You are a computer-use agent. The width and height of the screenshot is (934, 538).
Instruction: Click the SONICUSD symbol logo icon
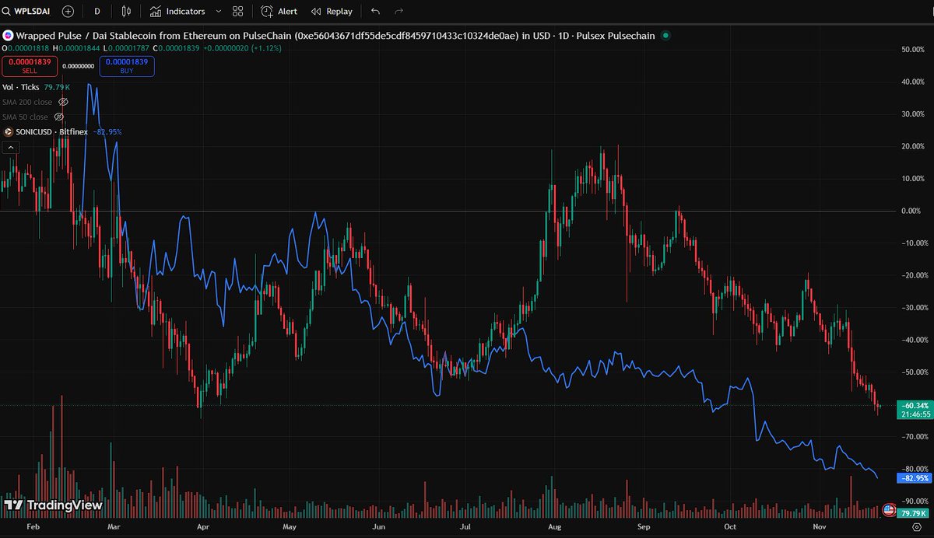(x=9, y=131)
